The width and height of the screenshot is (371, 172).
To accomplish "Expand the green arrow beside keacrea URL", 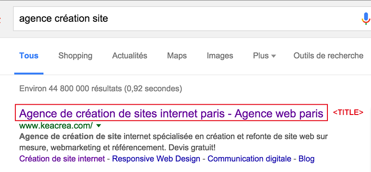I will pos(99,126).
